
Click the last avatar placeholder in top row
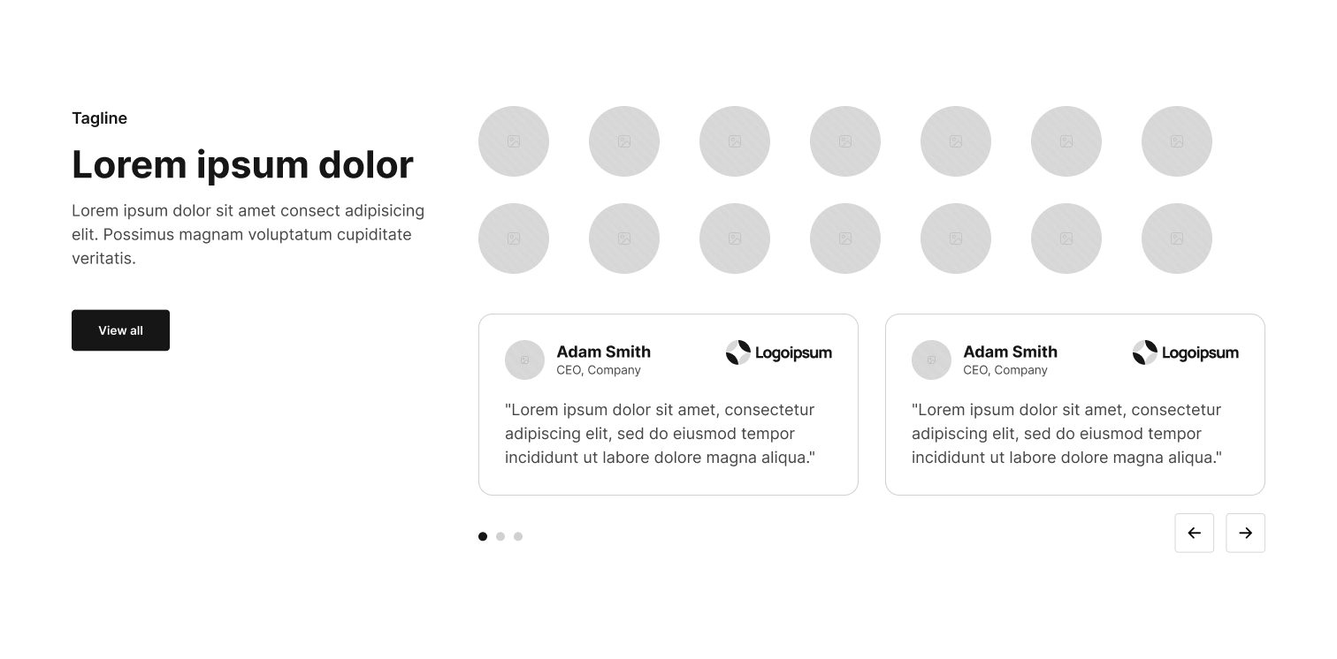pyautogui.click(x=1177, y=141)
